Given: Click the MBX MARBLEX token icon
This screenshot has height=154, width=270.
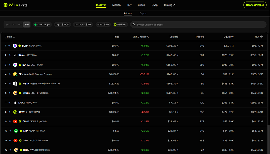Looking at the screenshot, I should tap(16, 131).
